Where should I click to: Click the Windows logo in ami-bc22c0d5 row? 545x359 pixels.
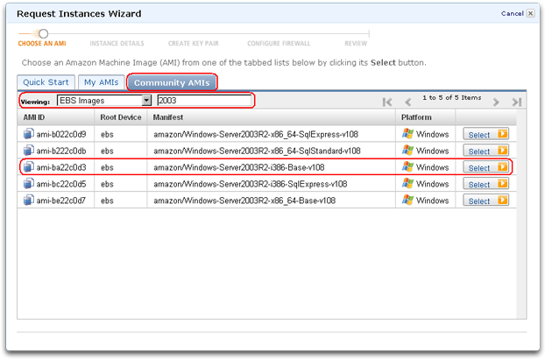coord(407,184)
